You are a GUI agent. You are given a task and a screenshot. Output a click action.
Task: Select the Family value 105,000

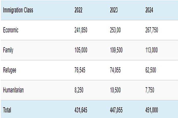(x=81, y=50)
